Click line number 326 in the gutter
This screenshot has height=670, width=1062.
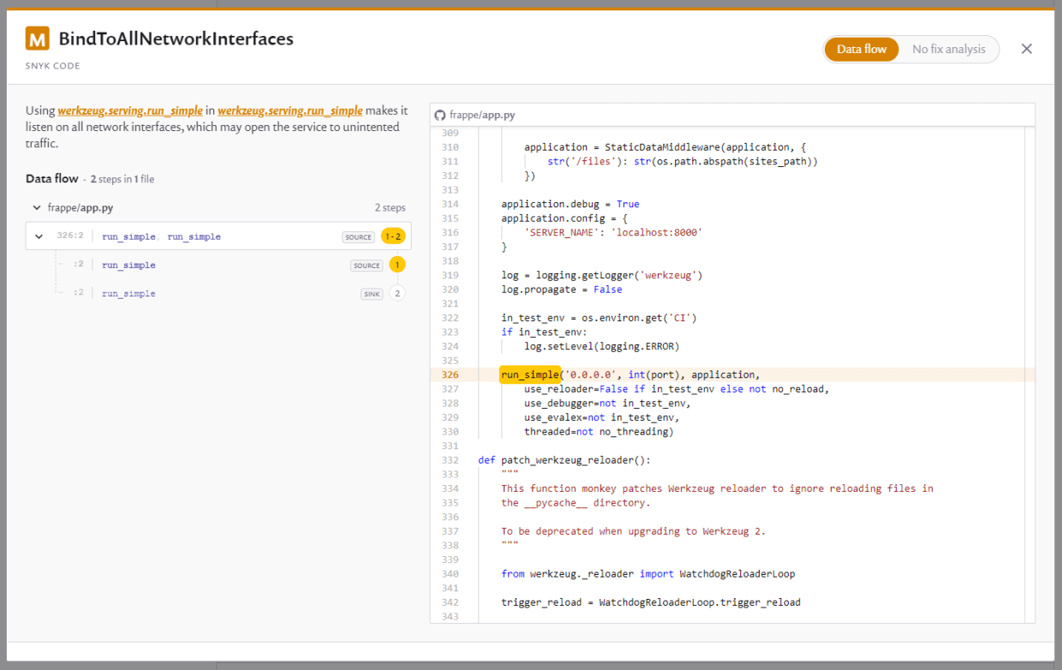(x=450, y=374)
